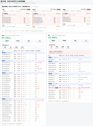Click the 97.93% rate in the third manager card
This screenshot has height=126, width=93.
(84, 9)
